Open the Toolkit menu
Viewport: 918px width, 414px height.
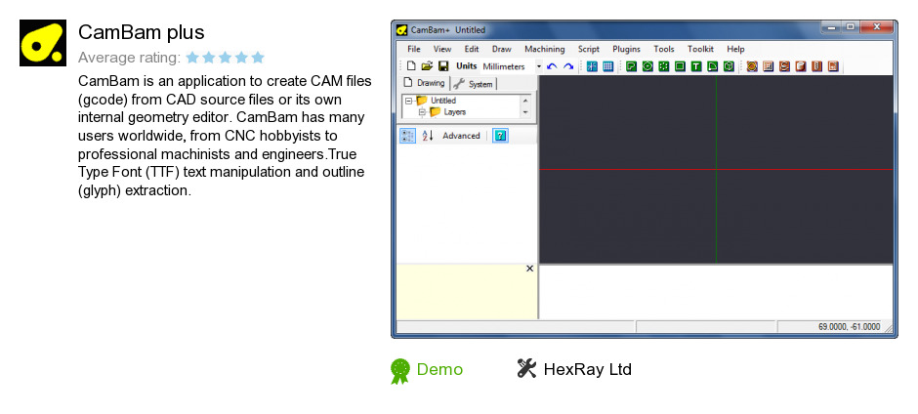701,49
